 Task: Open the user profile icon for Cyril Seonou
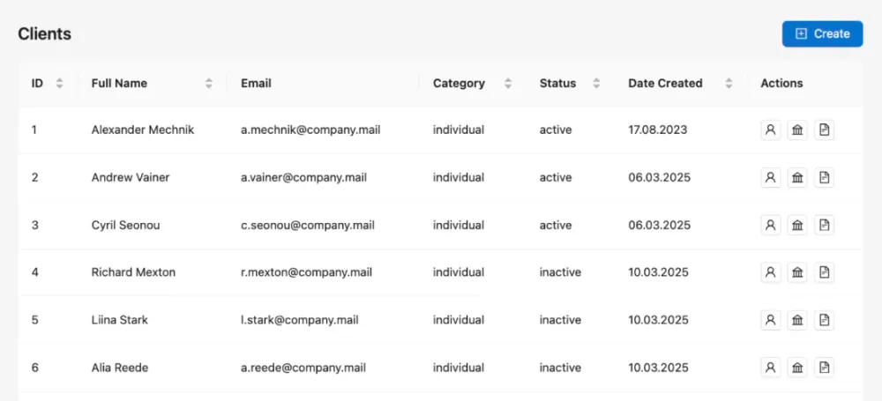click(770, 226)
